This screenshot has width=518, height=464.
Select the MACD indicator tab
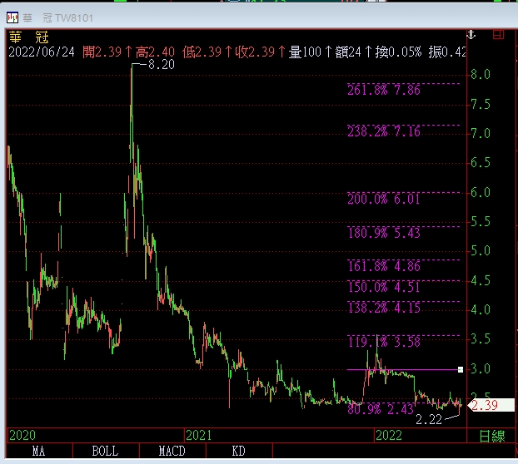click(172, 452)
